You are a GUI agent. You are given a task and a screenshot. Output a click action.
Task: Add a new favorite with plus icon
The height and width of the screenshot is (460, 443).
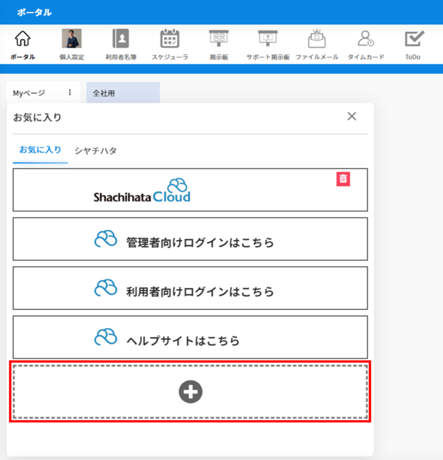[190, 392]
